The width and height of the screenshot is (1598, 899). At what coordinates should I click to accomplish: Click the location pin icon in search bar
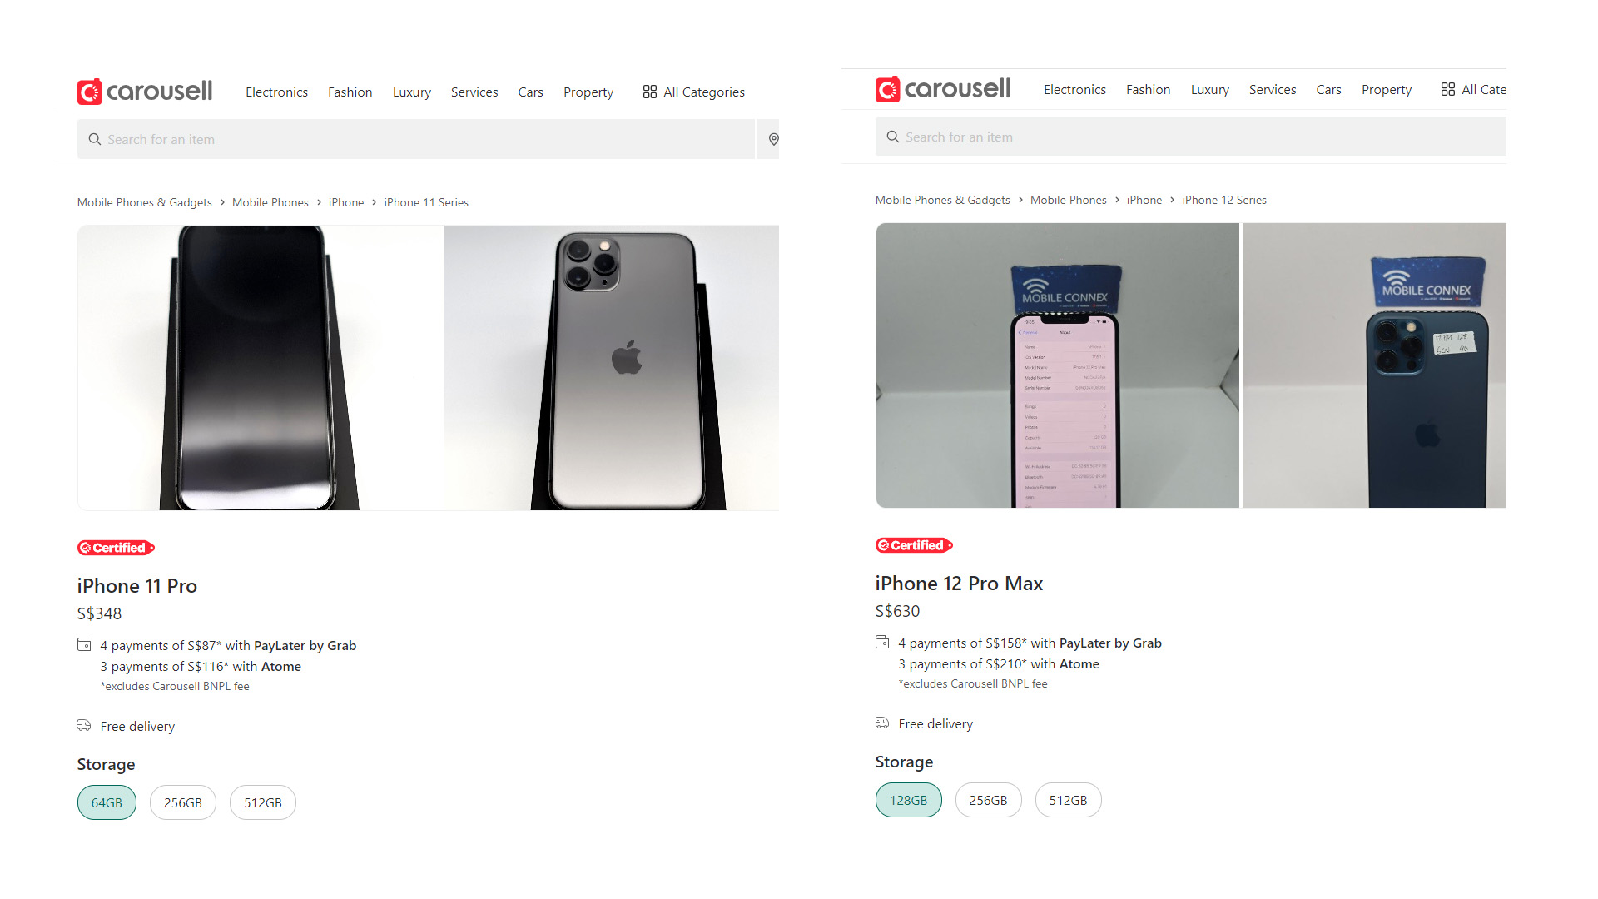[x=773, y=139]
